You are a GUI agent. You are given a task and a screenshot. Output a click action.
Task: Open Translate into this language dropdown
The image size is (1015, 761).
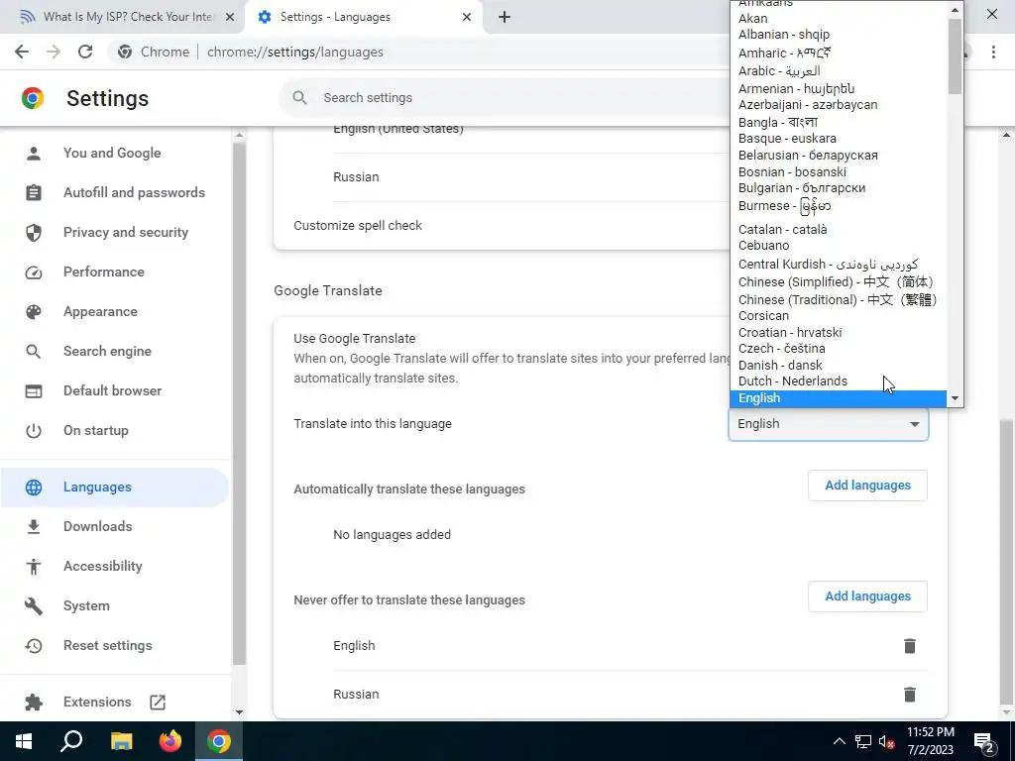tap(829, 424)
